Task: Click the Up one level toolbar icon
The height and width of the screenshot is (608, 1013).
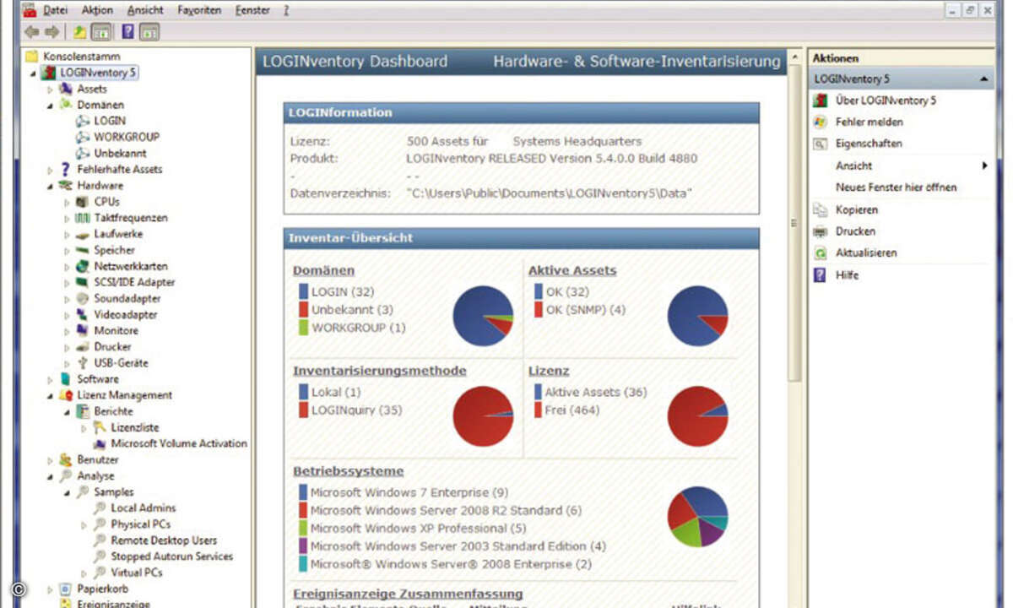Action: [x=79, y=32]
